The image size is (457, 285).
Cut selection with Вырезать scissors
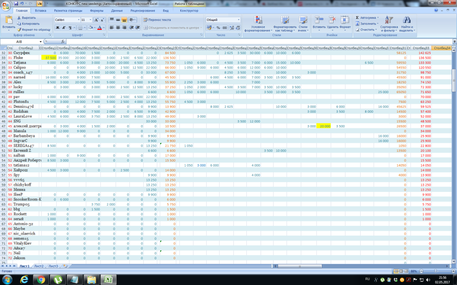tap(26, 18)
